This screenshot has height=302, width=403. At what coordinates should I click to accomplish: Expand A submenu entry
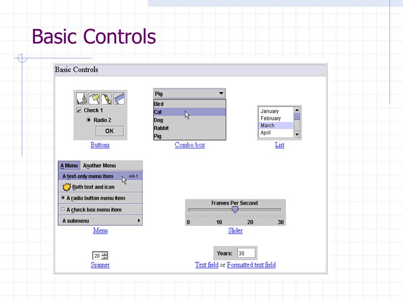(100, 221)
